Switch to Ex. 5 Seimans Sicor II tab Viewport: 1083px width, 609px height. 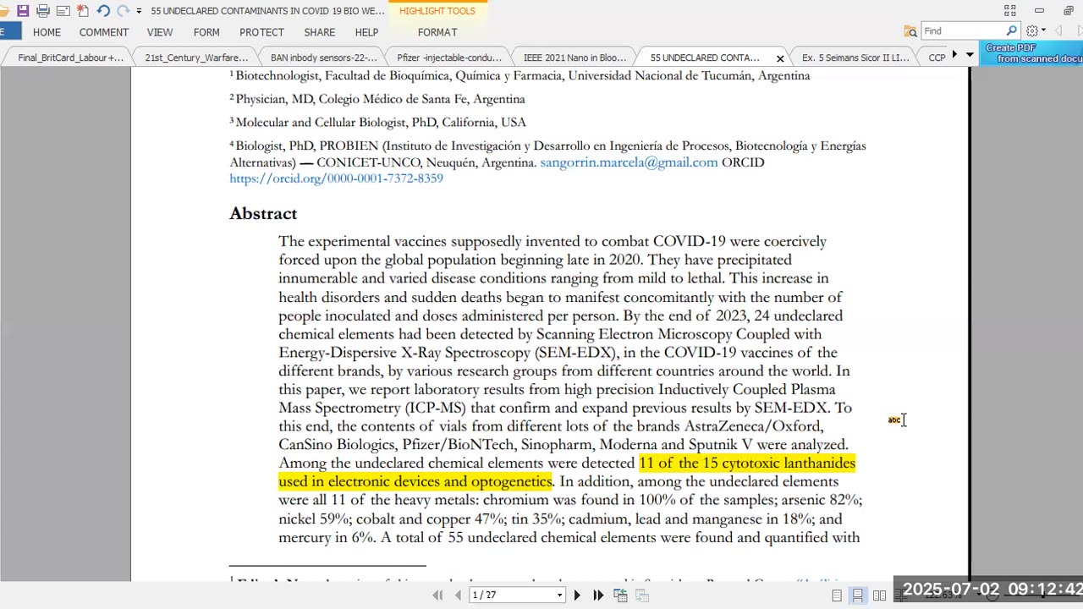[855, 58]
